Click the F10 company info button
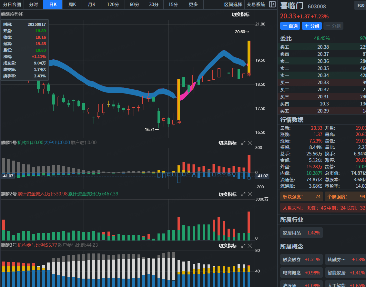 coord(361,5)
